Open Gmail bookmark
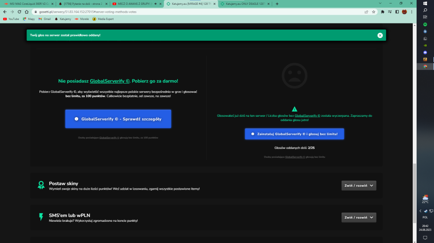The image size is (434, 243). 45,19
